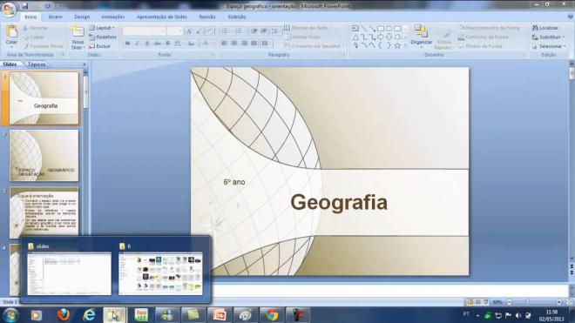Click the Excluir slide button

coord(99,46)
